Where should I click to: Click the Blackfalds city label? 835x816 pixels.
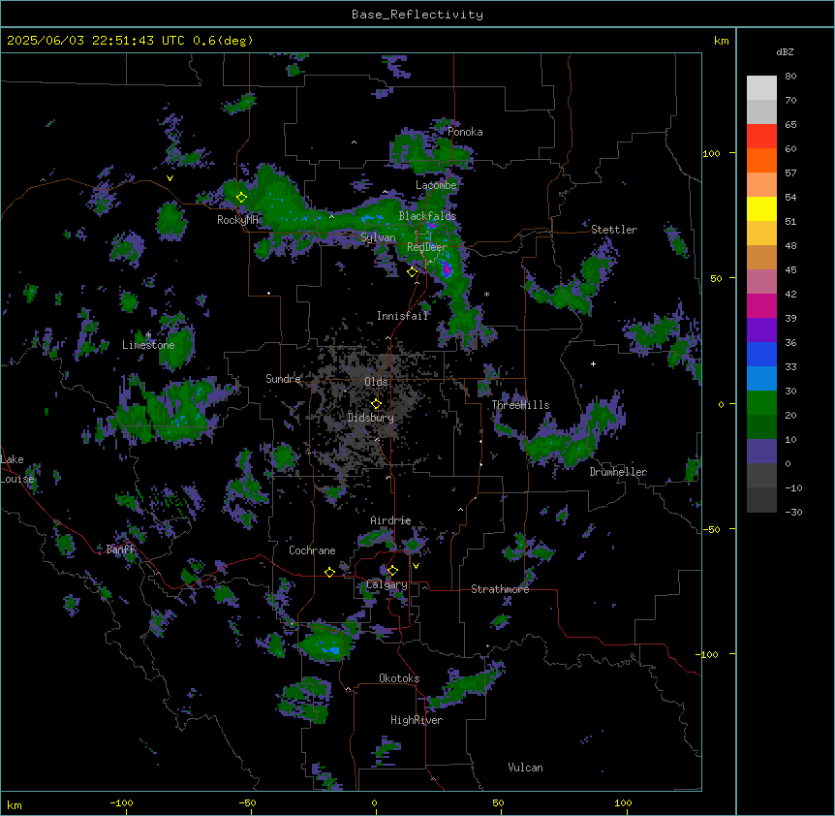click(x=427, y=216)
